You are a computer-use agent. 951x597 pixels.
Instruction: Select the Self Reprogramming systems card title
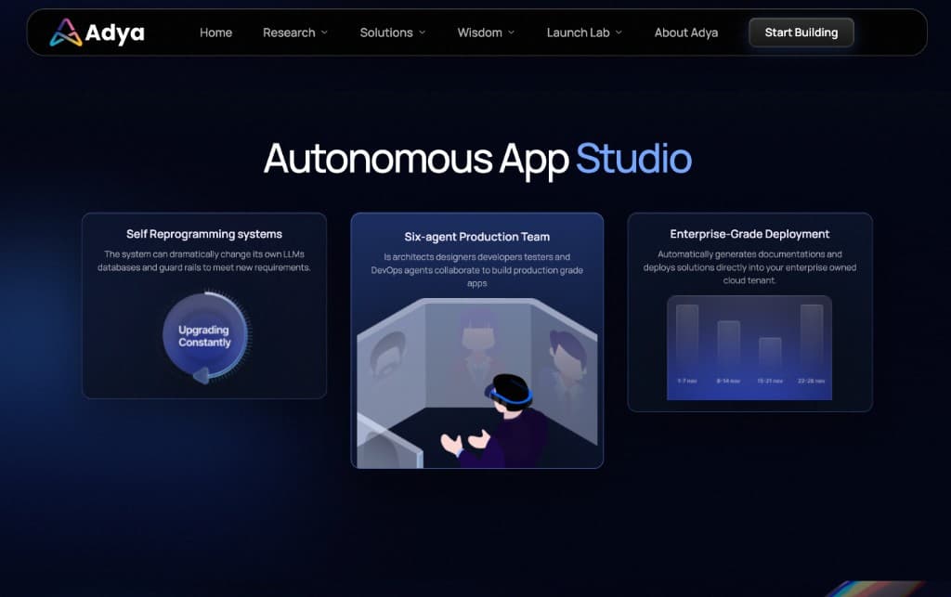tap(204, 234)
